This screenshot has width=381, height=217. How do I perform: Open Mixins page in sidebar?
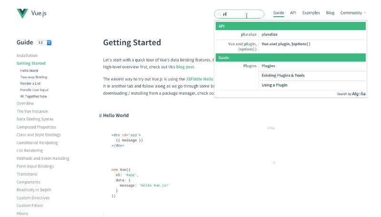pyautogui.click(x=22, y=214)
